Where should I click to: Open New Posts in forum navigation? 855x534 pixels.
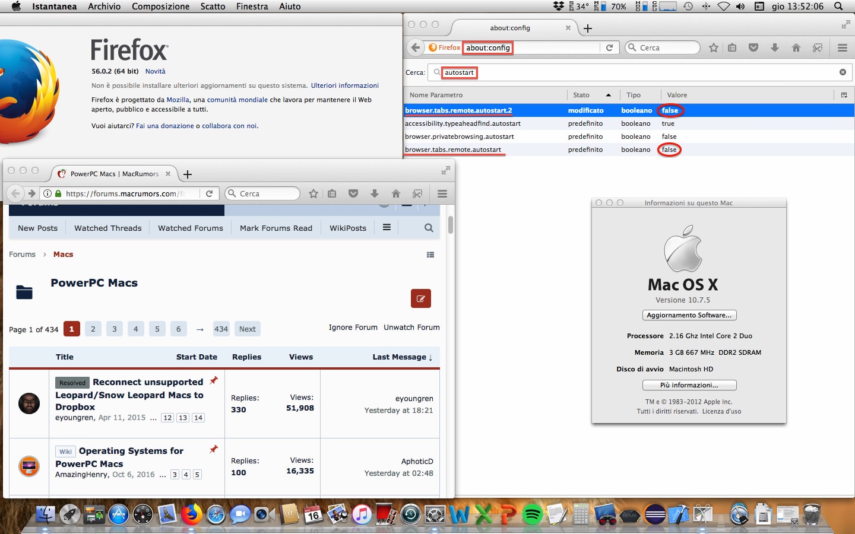click(38, 228)
